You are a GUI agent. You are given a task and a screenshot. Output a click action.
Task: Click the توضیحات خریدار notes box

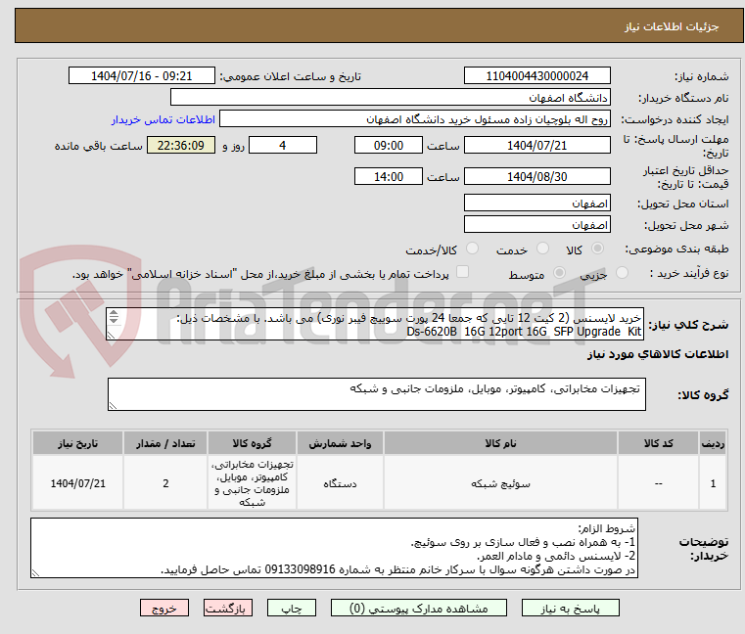coord(334,548)
